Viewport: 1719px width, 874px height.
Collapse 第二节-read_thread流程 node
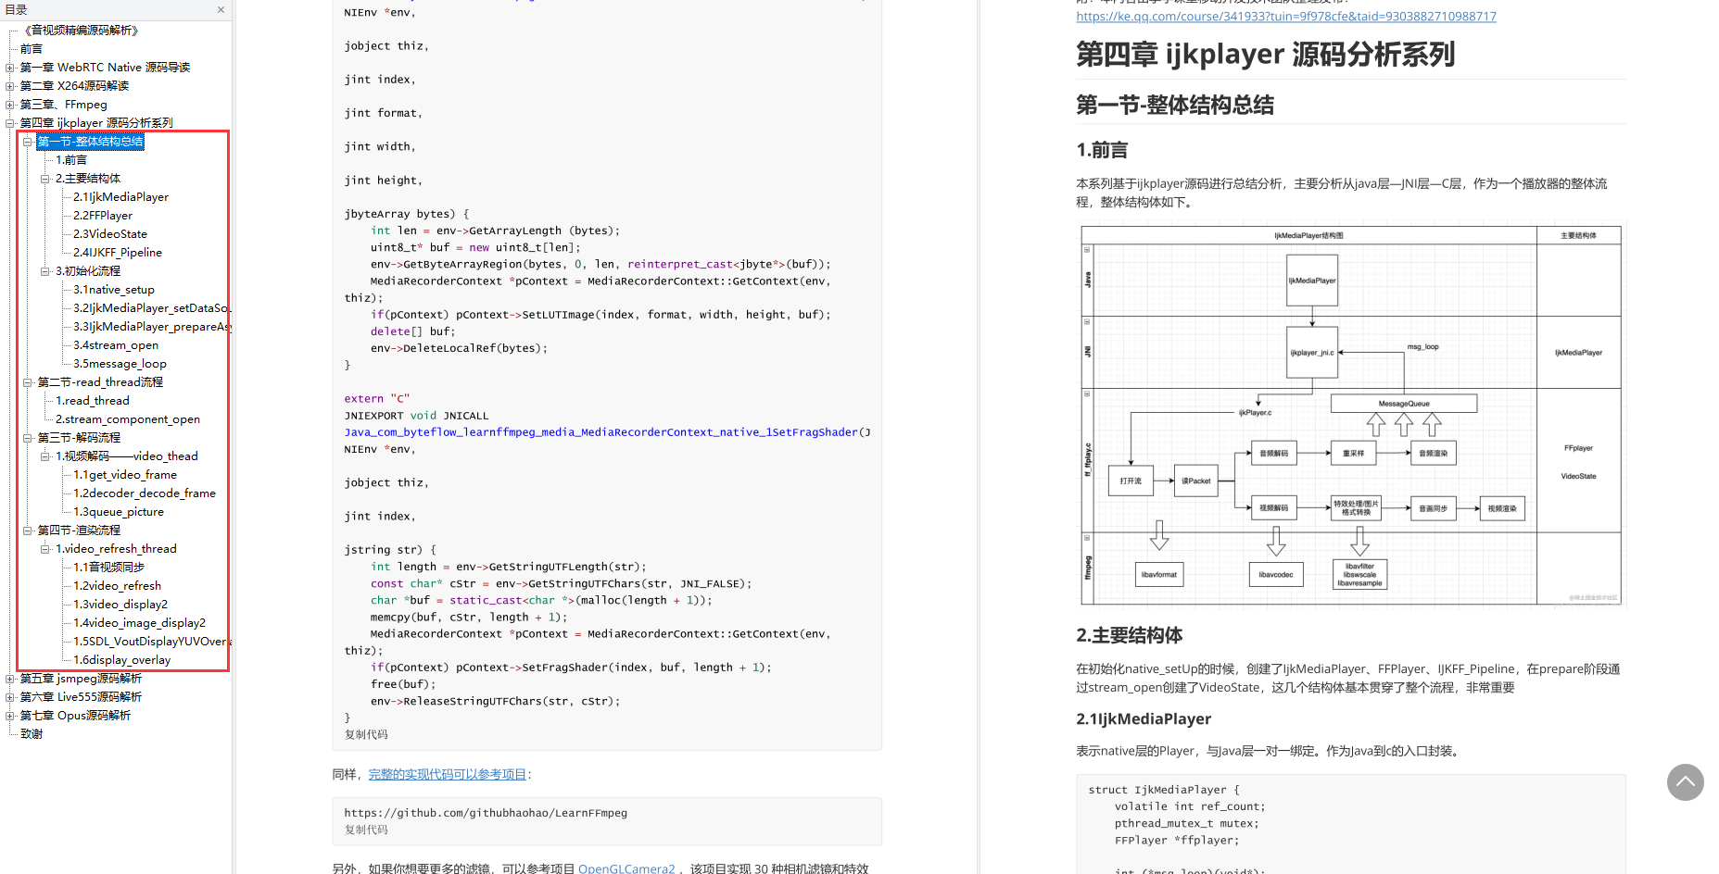[x=28, y=382]
